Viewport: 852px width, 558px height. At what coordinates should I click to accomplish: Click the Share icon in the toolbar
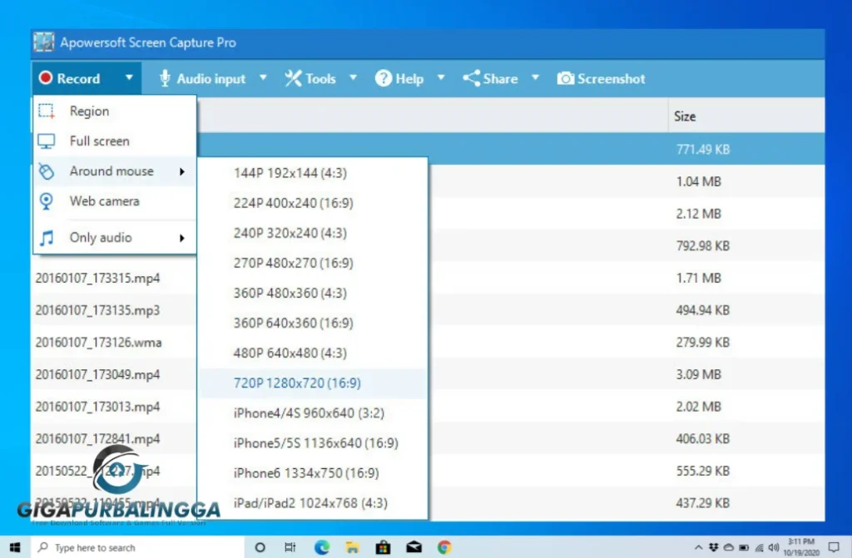coord(472,78)
